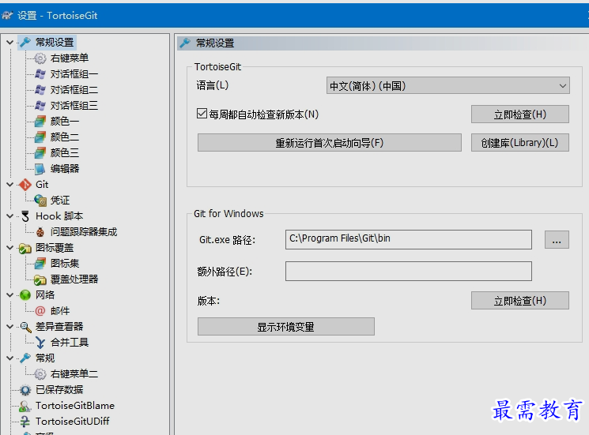
Task: Select 编辑器 in the settings tree
Action: point(65,169)
